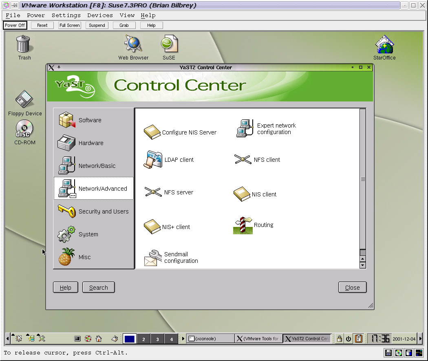Open the NIS+ client module
The image size is (428, 361).
pos(167,227)
